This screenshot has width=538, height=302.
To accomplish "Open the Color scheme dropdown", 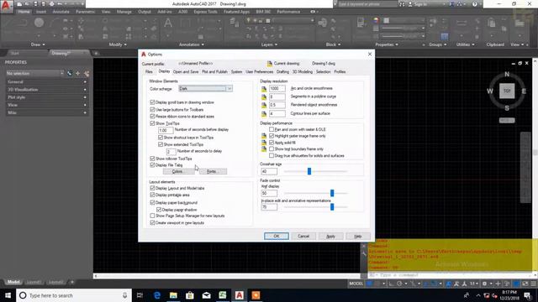I will (x=205, y=89).
